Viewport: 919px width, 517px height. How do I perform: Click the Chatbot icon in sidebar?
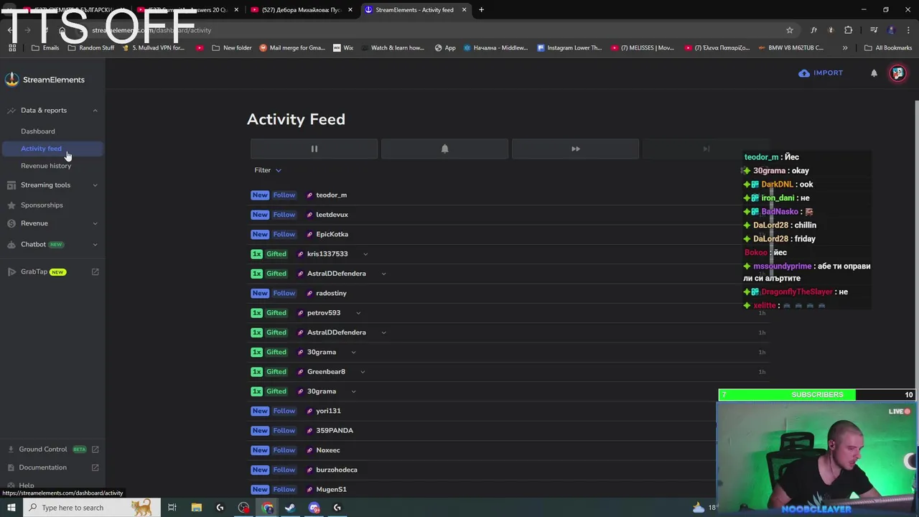point(11,244)
